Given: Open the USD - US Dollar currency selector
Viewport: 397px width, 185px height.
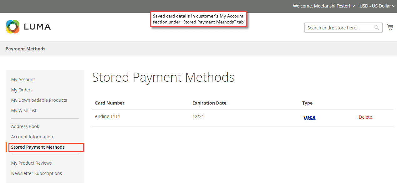Looking at the screenshot, I should coord(375,6).
